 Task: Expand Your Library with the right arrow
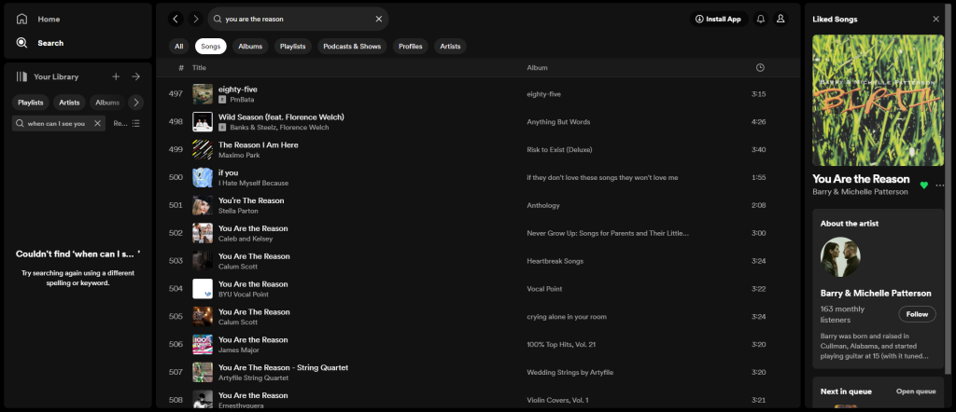point(135,76)
